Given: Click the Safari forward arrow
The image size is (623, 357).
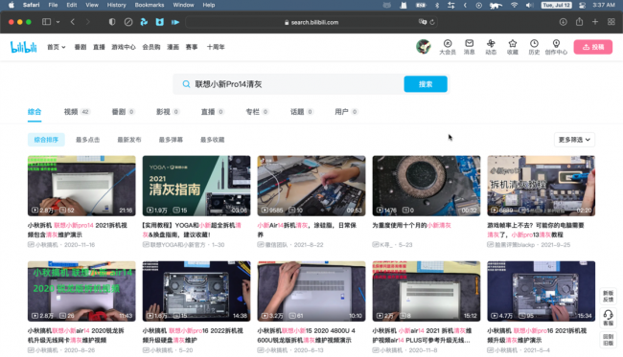Looking at the screenshot, I should coord(88,22).
